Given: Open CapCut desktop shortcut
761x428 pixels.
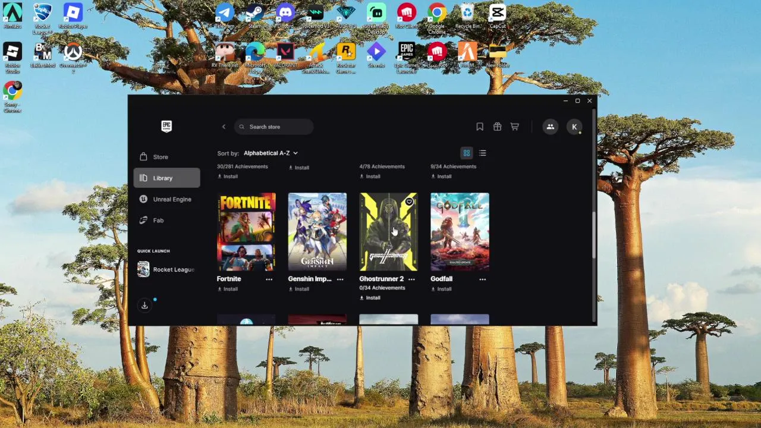Looking at the screenshot, I should 498,16.
